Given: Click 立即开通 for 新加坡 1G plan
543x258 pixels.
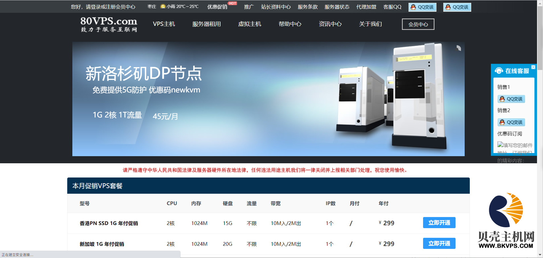Looking at the screenshot, I should tap(439, 243).
